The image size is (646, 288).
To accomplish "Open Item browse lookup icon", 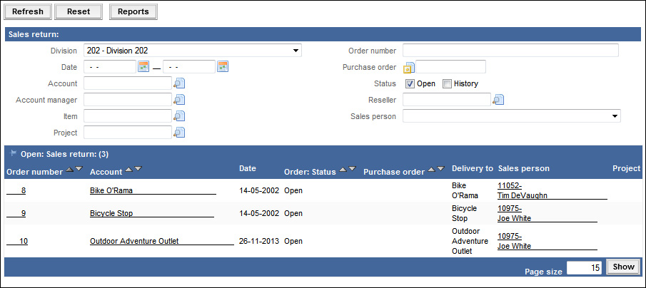I will pos(179,116).
